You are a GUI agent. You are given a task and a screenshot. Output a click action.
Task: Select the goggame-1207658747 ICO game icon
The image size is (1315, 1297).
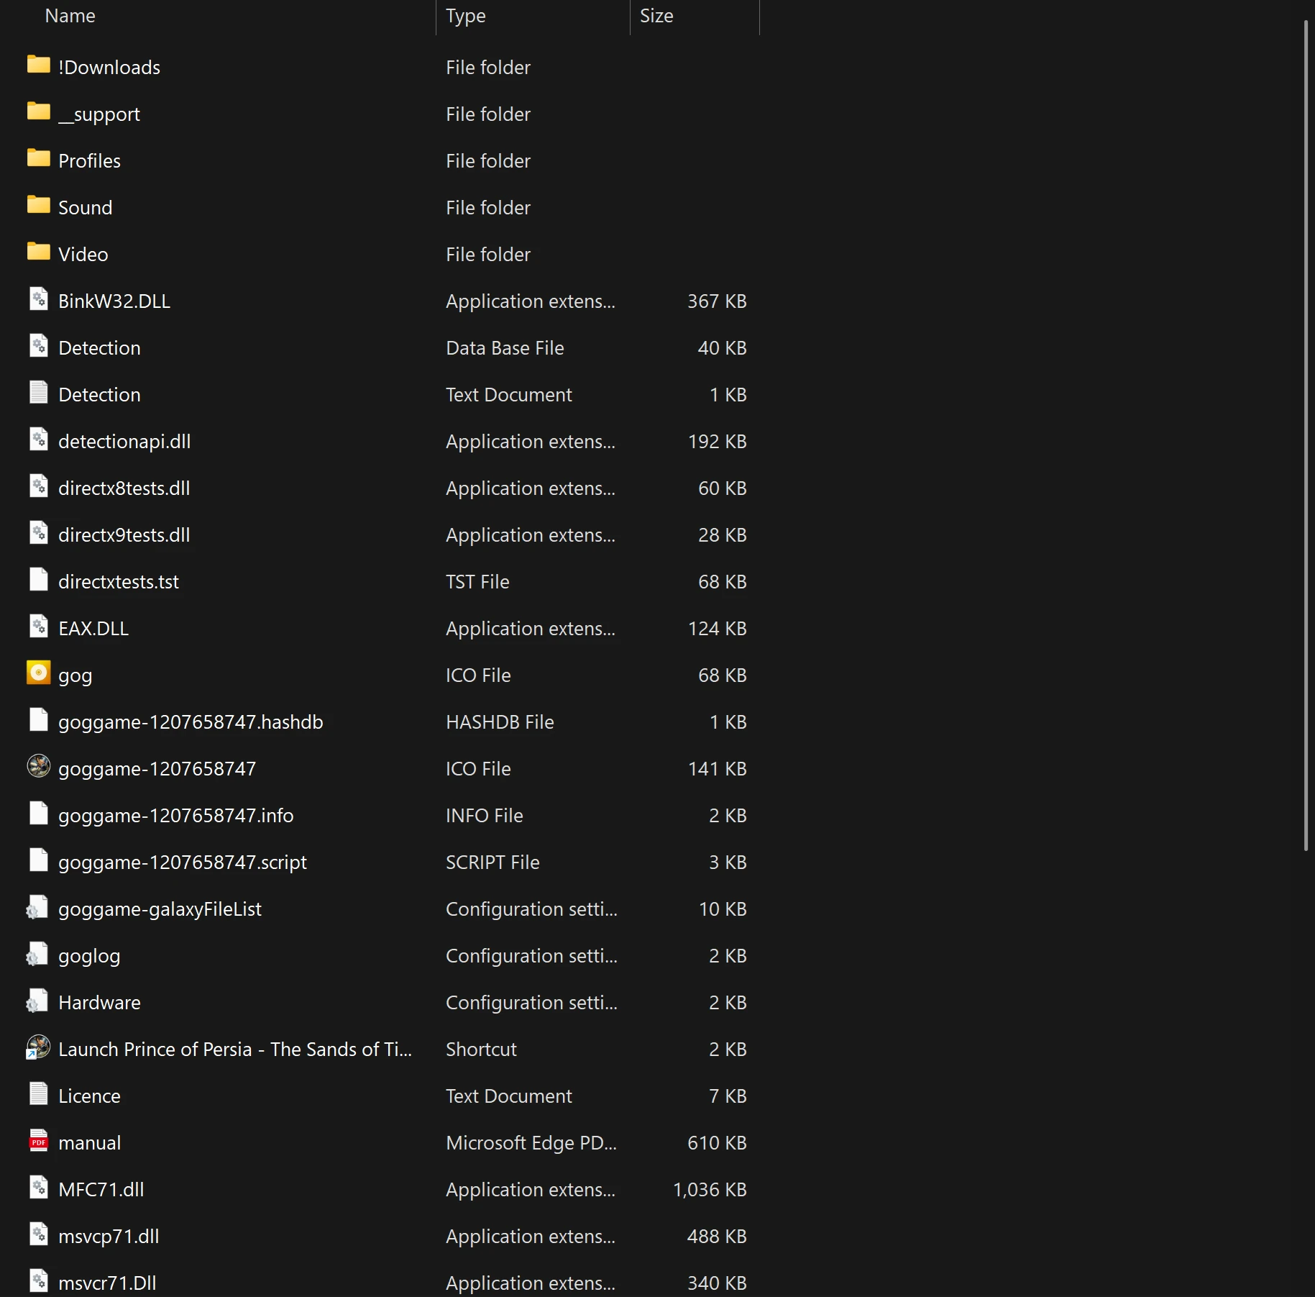pyautogui.click(x=39, y=767)
